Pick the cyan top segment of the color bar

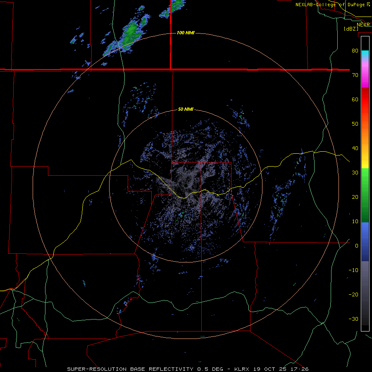365,54
